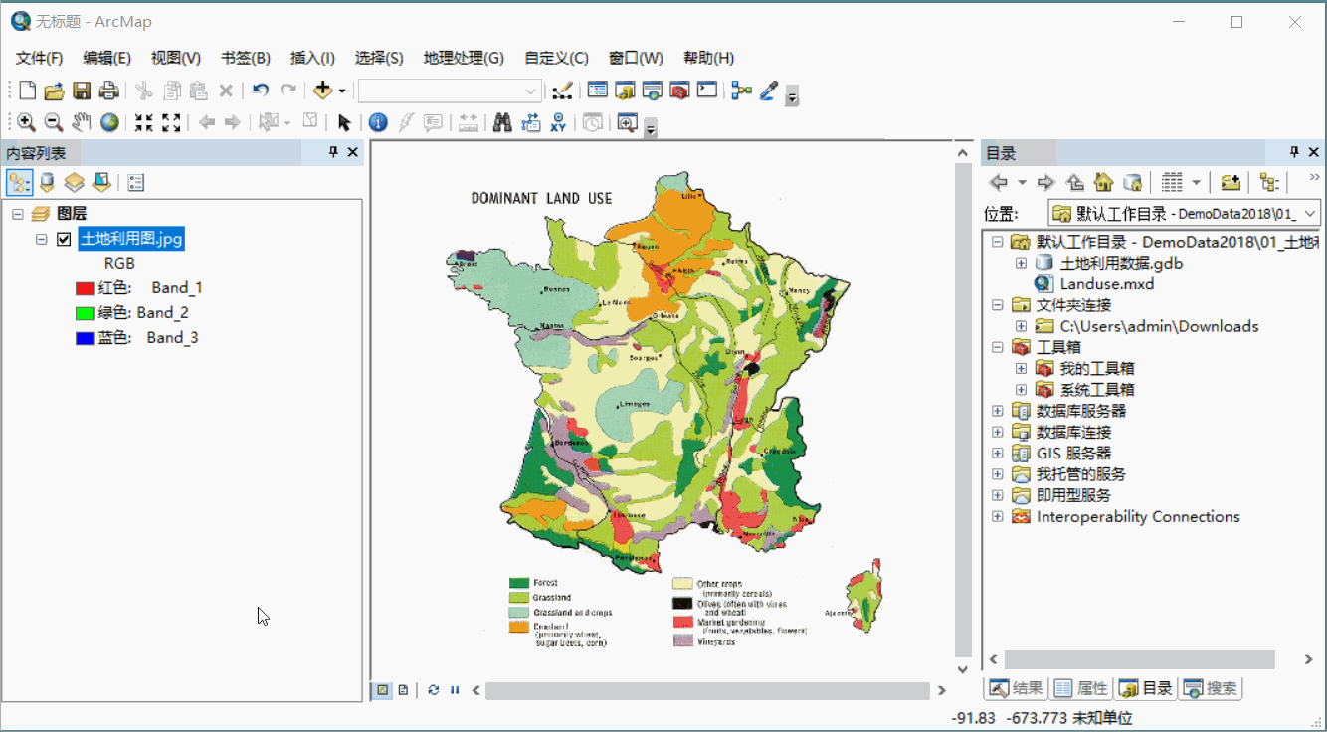Save the current map document

pyautogui.click(x=82, y=91)
